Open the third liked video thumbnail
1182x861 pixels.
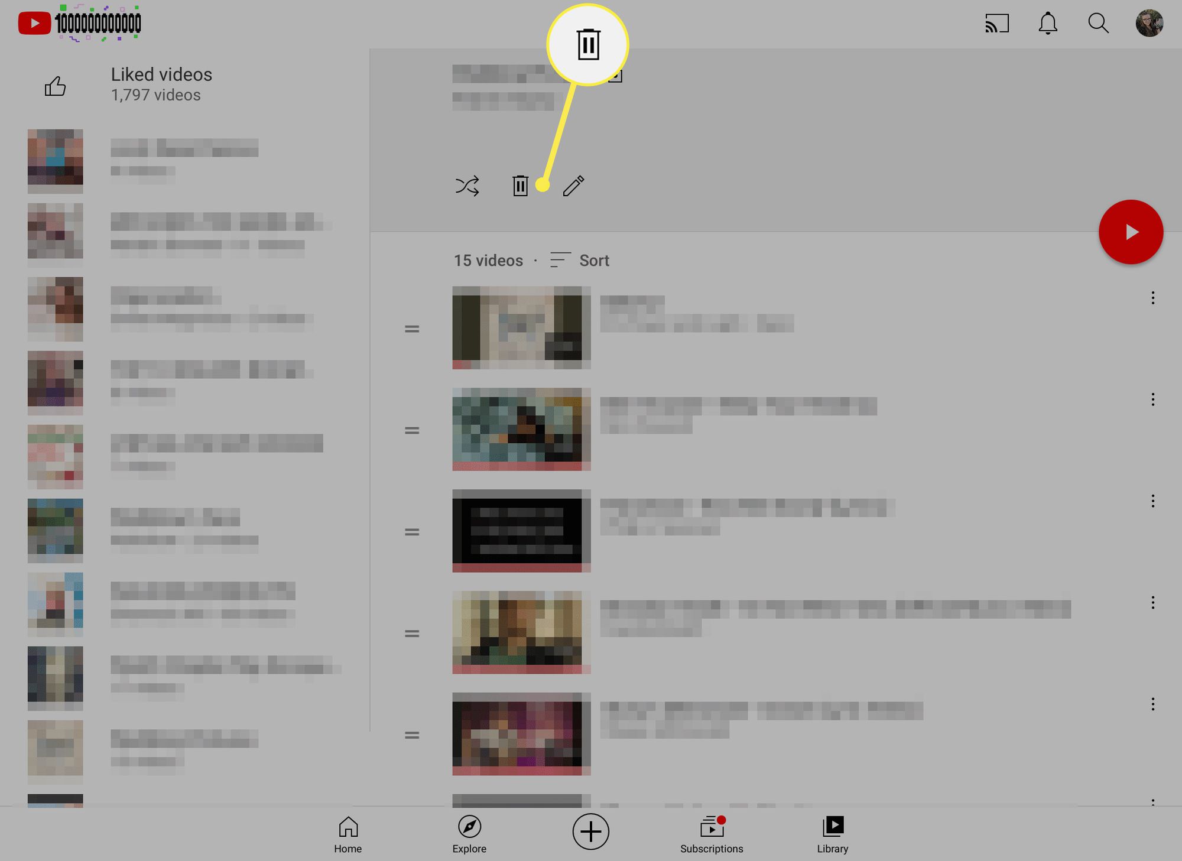[x=55, y=309]
